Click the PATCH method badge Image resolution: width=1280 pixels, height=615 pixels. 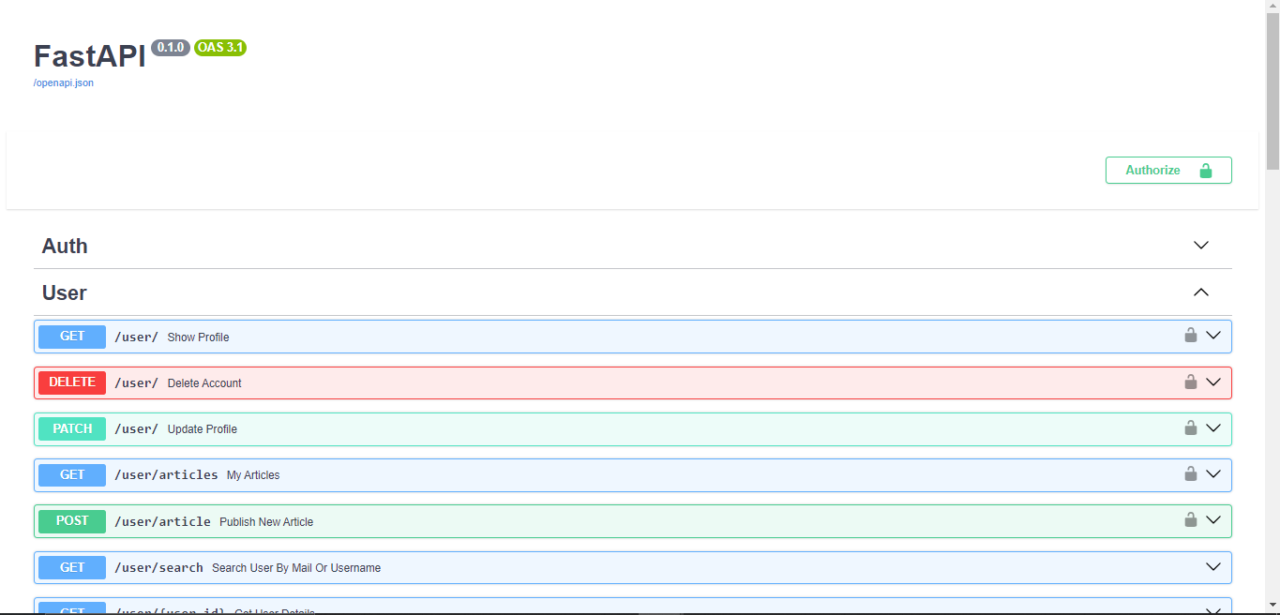pyautogui.click(x=72, y=428)
